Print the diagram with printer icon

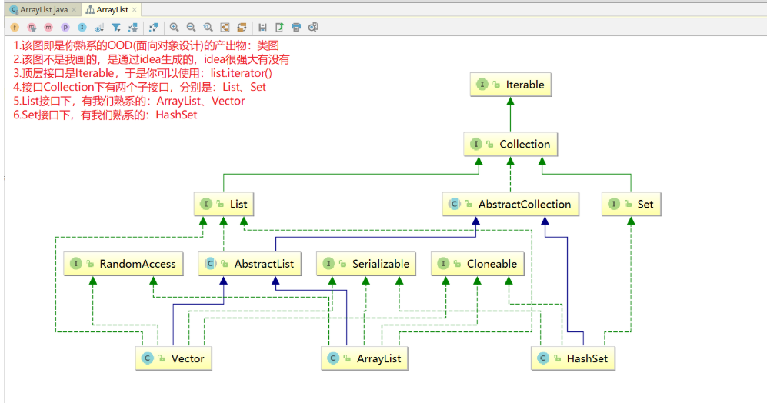(x=296, y=27)
